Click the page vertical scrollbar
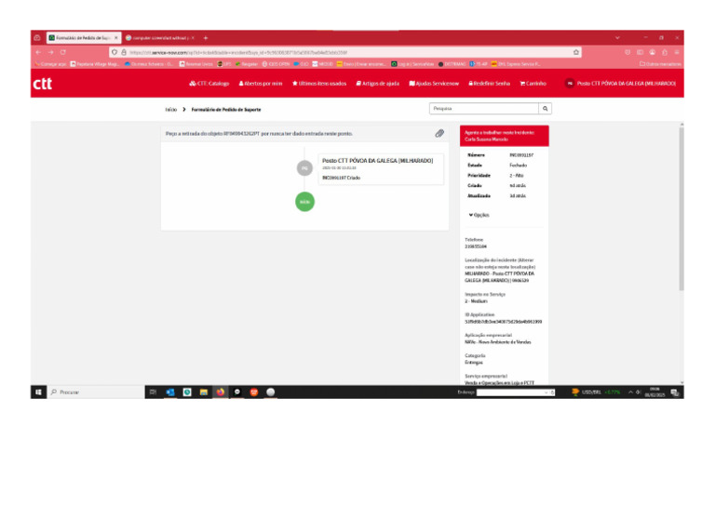 (x=681, y=233)
